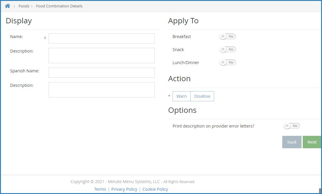Click the Breakfast label
322x194 pixels.
(182, 37)
